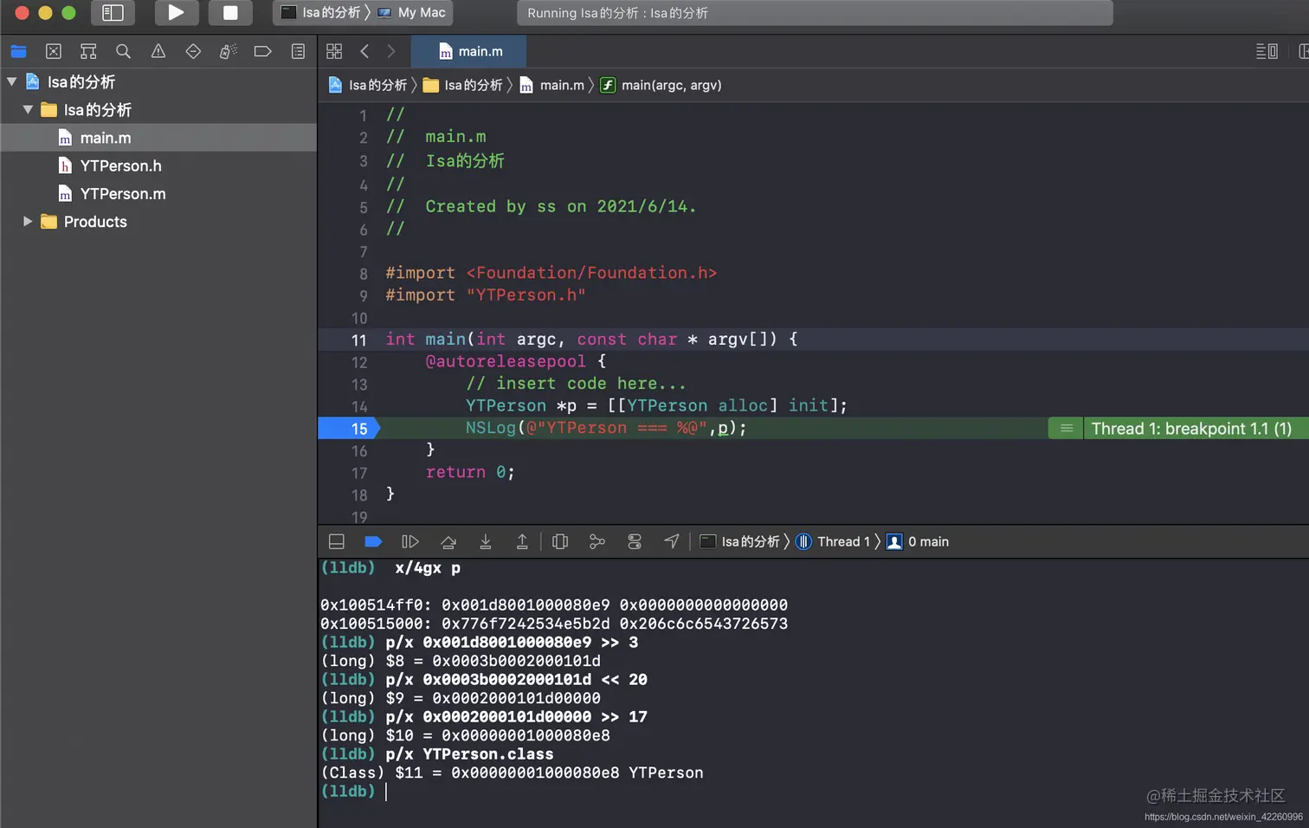
Task: Click main.m in the jump bar
Action: point(551,85)
